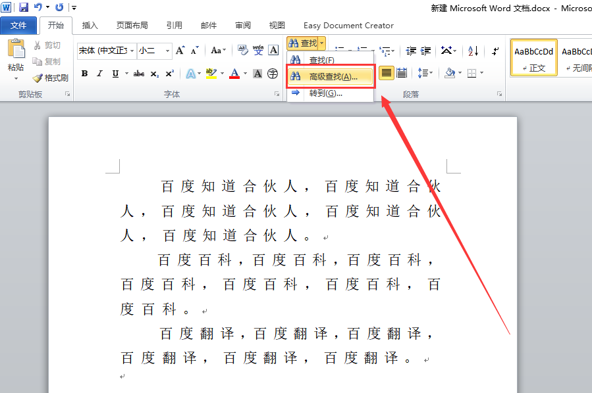Open the Customize Quick Access Toolbar arrow
Screen dimensions: 592x393
(x=74, y=7)
